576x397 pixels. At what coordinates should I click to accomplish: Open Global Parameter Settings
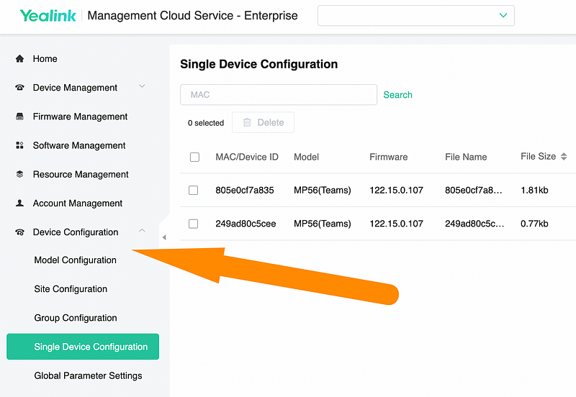point(88,375)
